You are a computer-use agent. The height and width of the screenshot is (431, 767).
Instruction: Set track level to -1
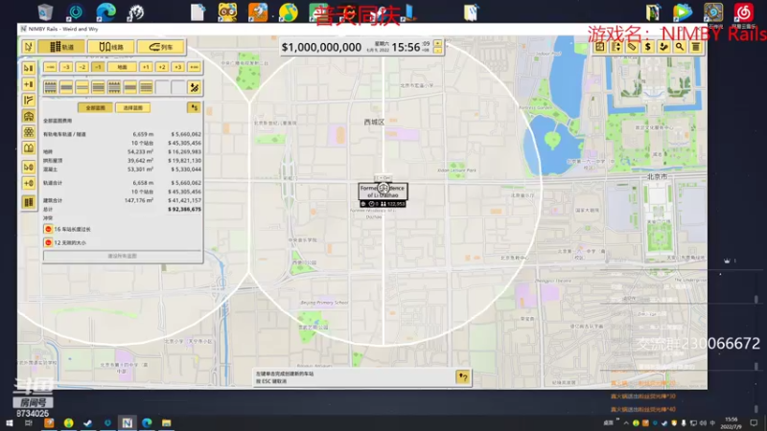98,67
